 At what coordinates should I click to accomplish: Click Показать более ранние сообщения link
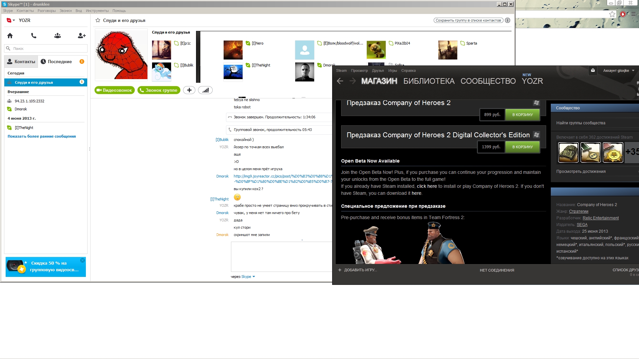(42, 136)
